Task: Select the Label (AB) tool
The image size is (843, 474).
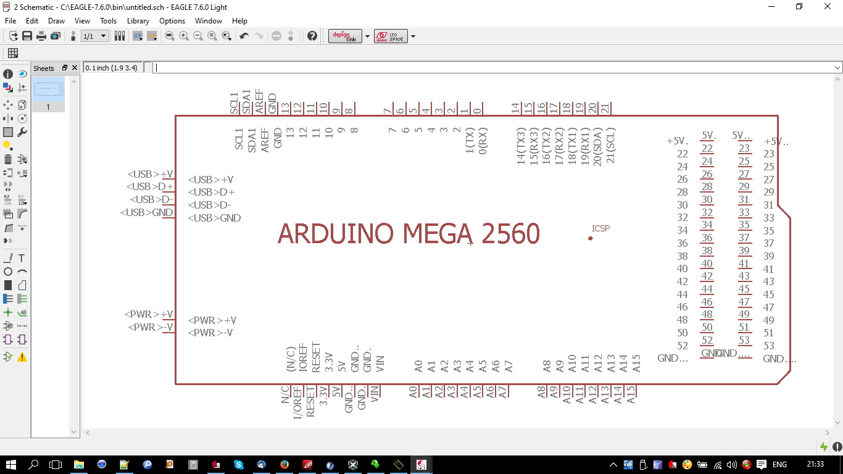Action: [x=22, y=312]
